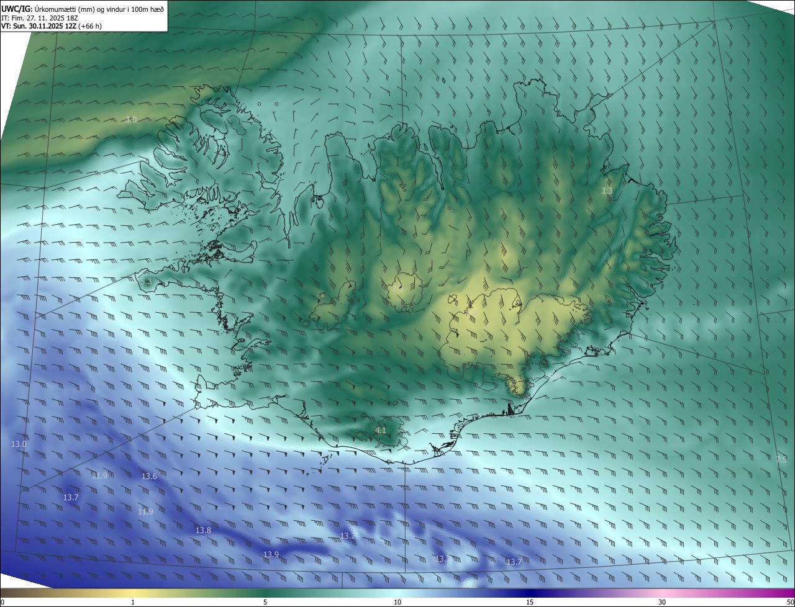Click the '1' tick label on the color scale
Screen dimensions: 795x607
click(x=133, y=602)
